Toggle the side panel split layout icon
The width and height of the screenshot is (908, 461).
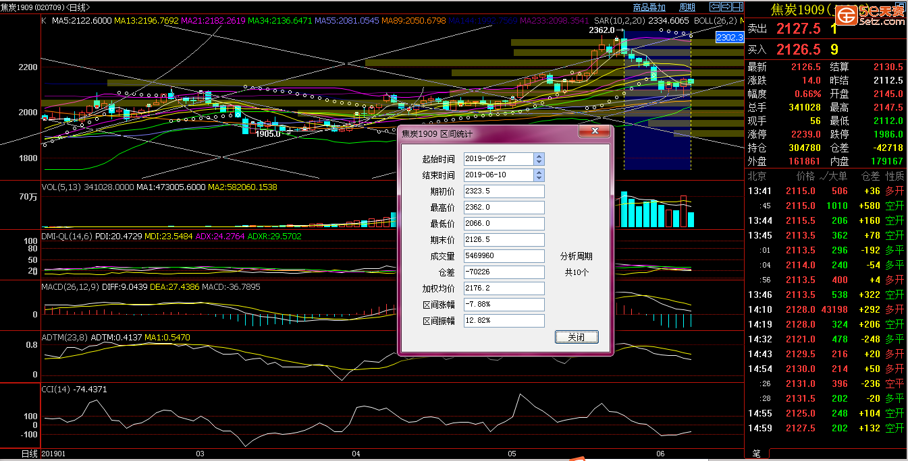coord(737,7)
